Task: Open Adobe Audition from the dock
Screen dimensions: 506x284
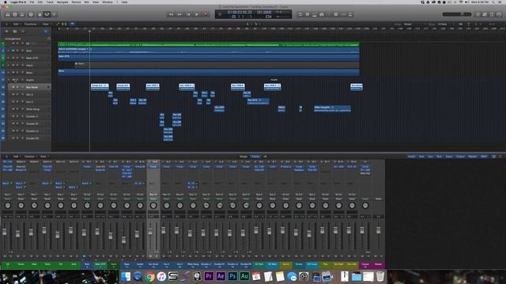Action: click(244, 276)
